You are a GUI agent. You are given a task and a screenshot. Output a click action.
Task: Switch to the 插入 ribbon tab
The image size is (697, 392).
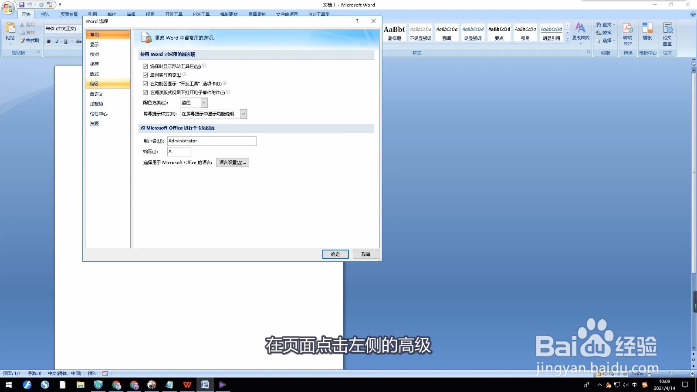[46, 14]
